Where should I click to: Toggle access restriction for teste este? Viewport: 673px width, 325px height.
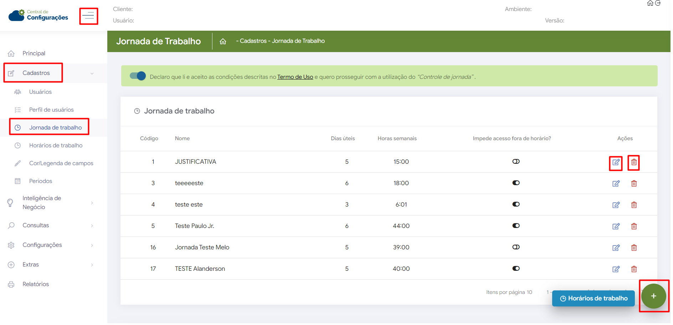[x=516, y=204]
